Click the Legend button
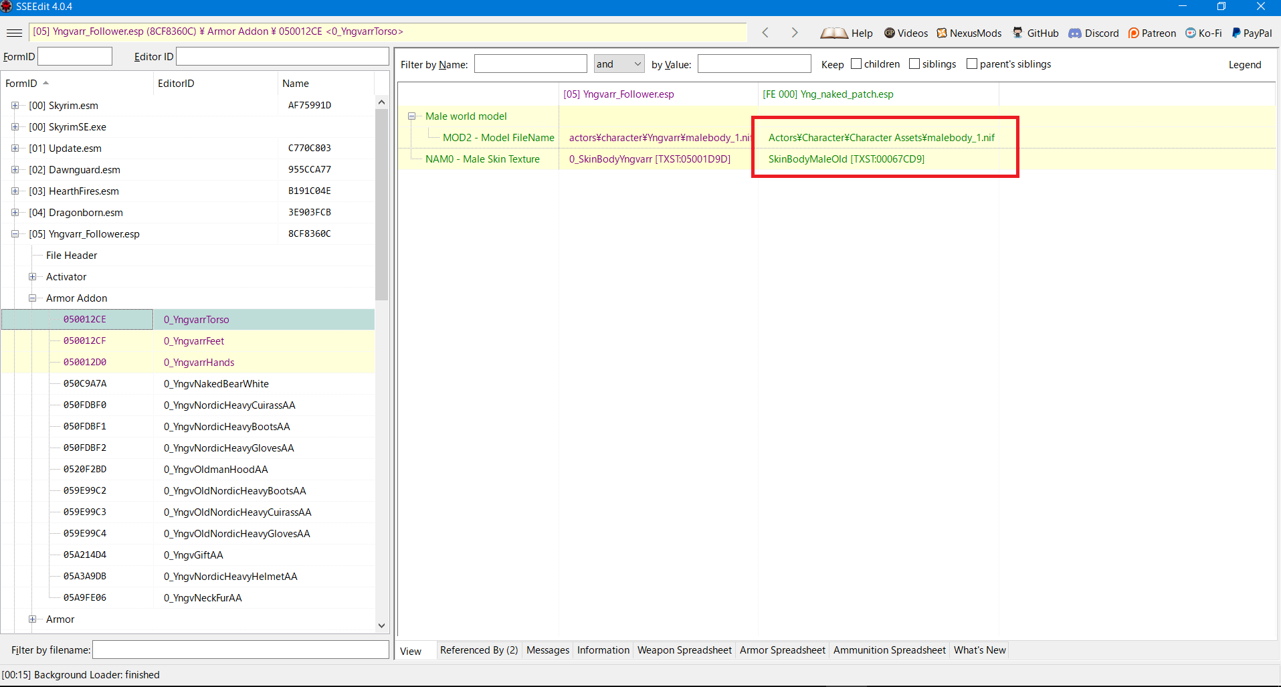 coord(1244,65)
